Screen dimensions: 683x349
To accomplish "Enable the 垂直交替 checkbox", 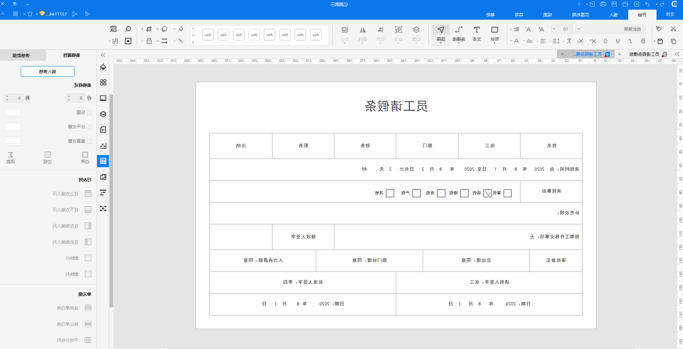I will (89, 141).
